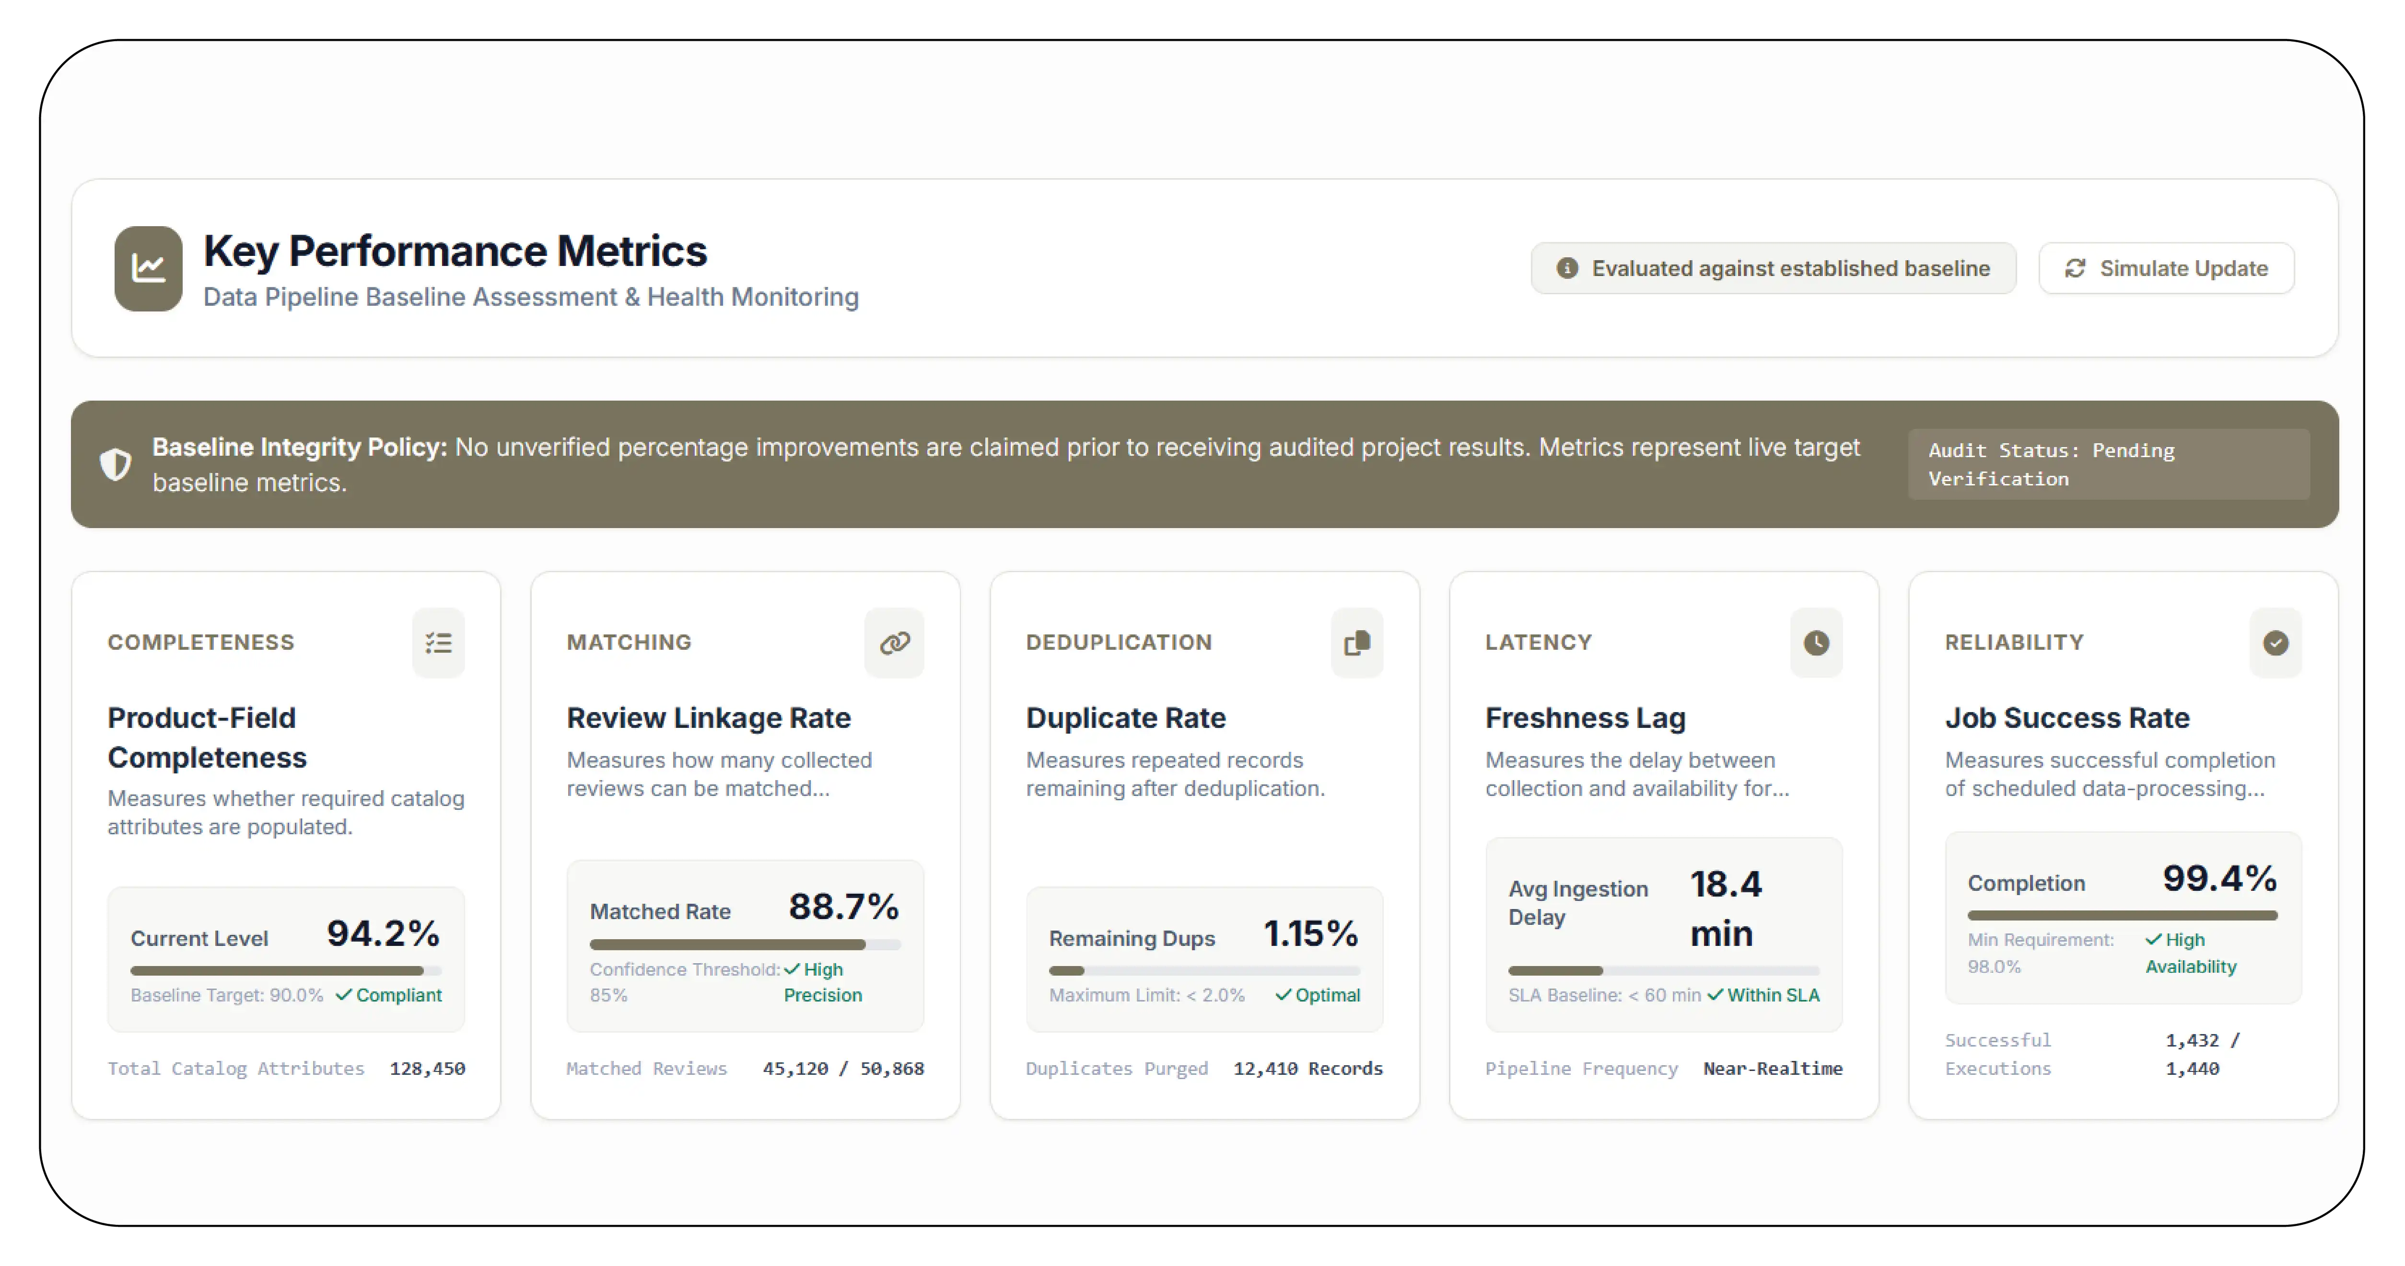This screenshot has height=1266, width=2405.
Task: Click the 1.15% remaining dups value
Action: click(x=1311, y=934)
